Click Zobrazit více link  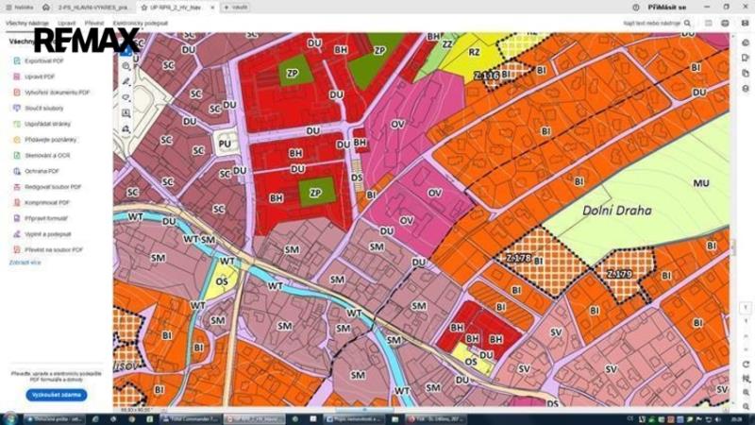(x=25, y=263)
